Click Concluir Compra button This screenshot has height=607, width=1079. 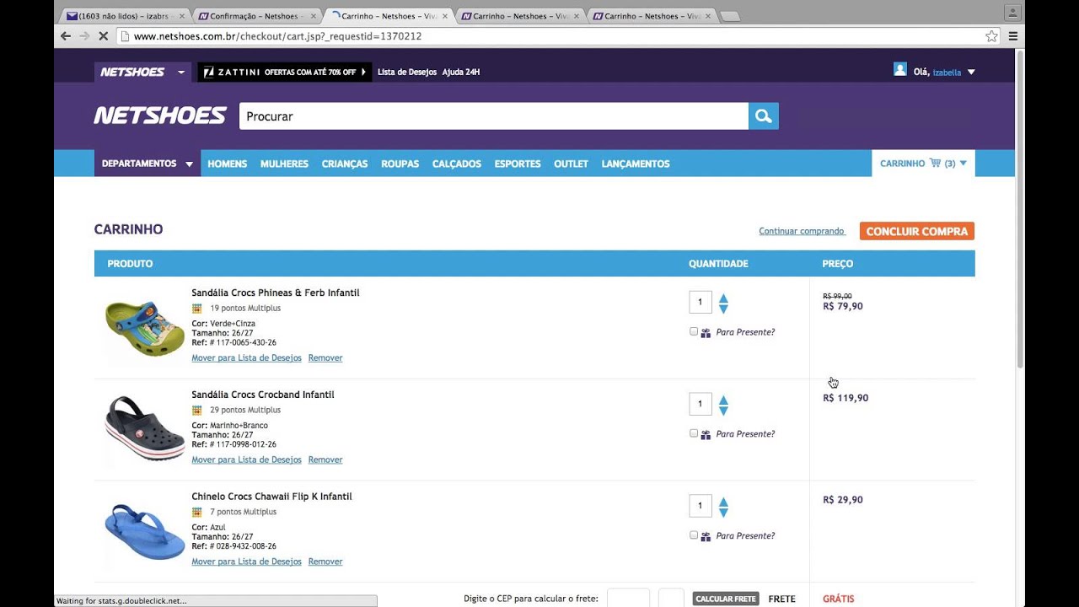click(x=917, y=231)
